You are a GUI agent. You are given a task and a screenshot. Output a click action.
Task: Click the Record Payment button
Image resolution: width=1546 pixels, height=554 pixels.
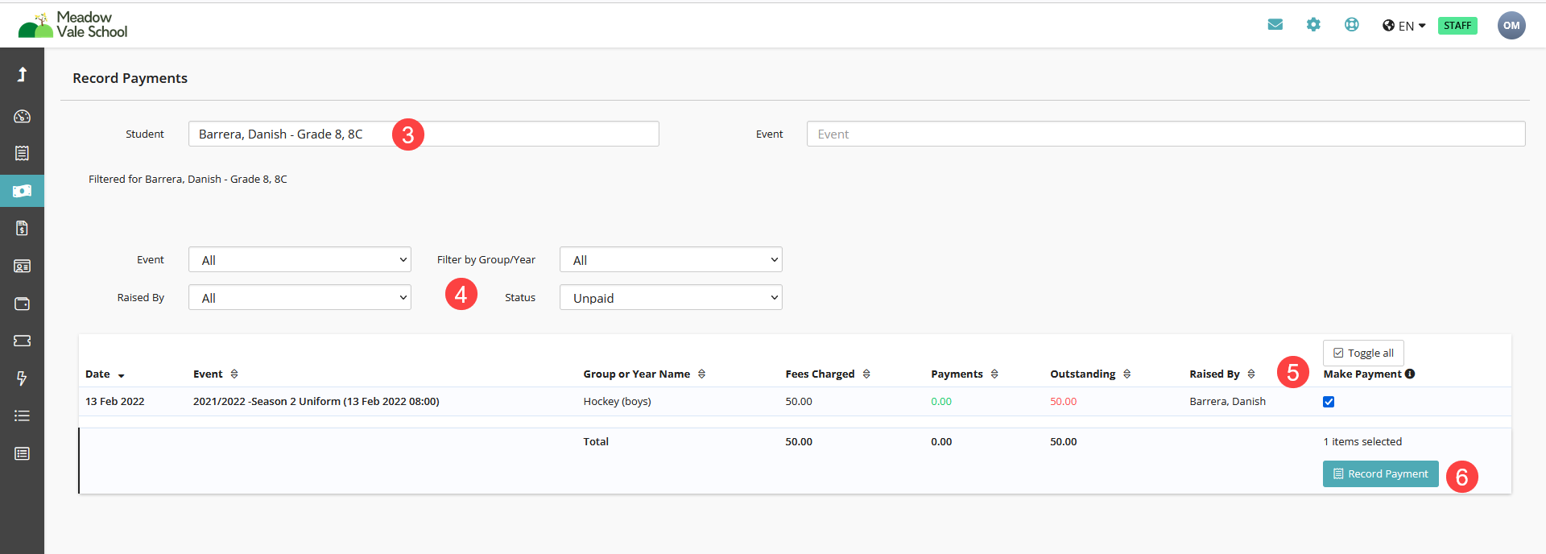tap(1380, 473)
